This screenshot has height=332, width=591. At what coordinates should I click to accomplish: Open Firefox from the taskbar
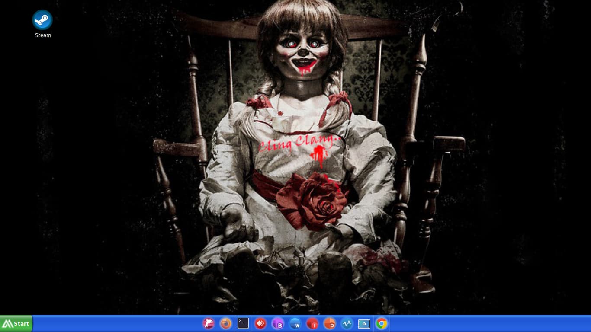coord(226,323)
